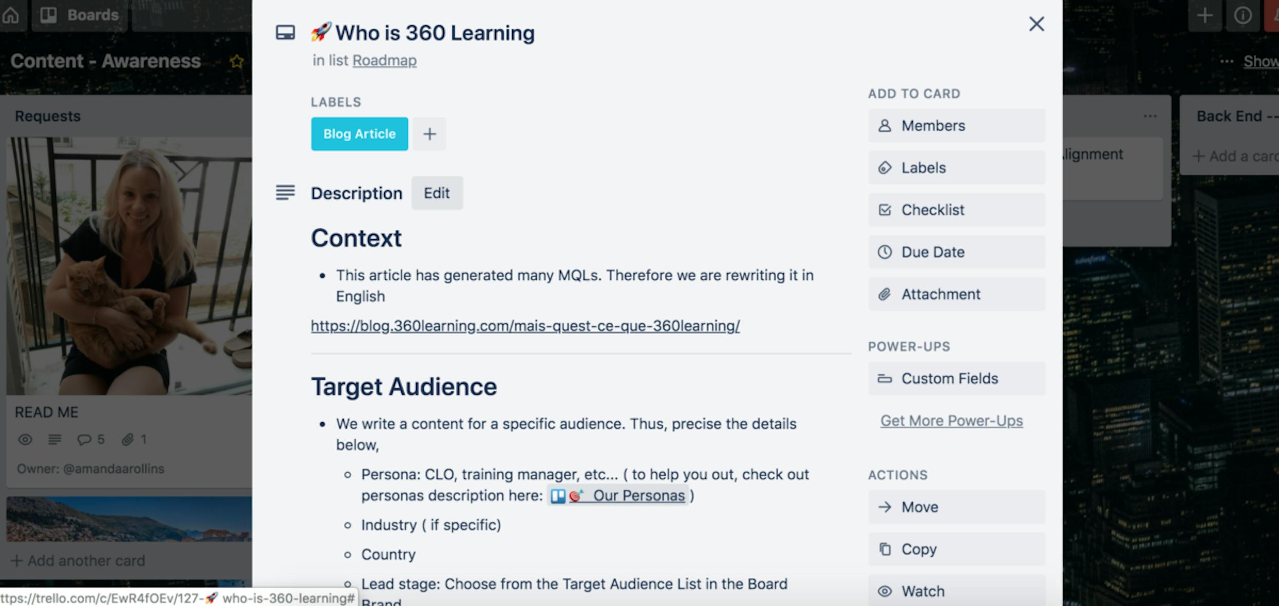Move the card to another list
Image resolution: width=1279 pixels, height=606 pixels.
pos(956,507)
